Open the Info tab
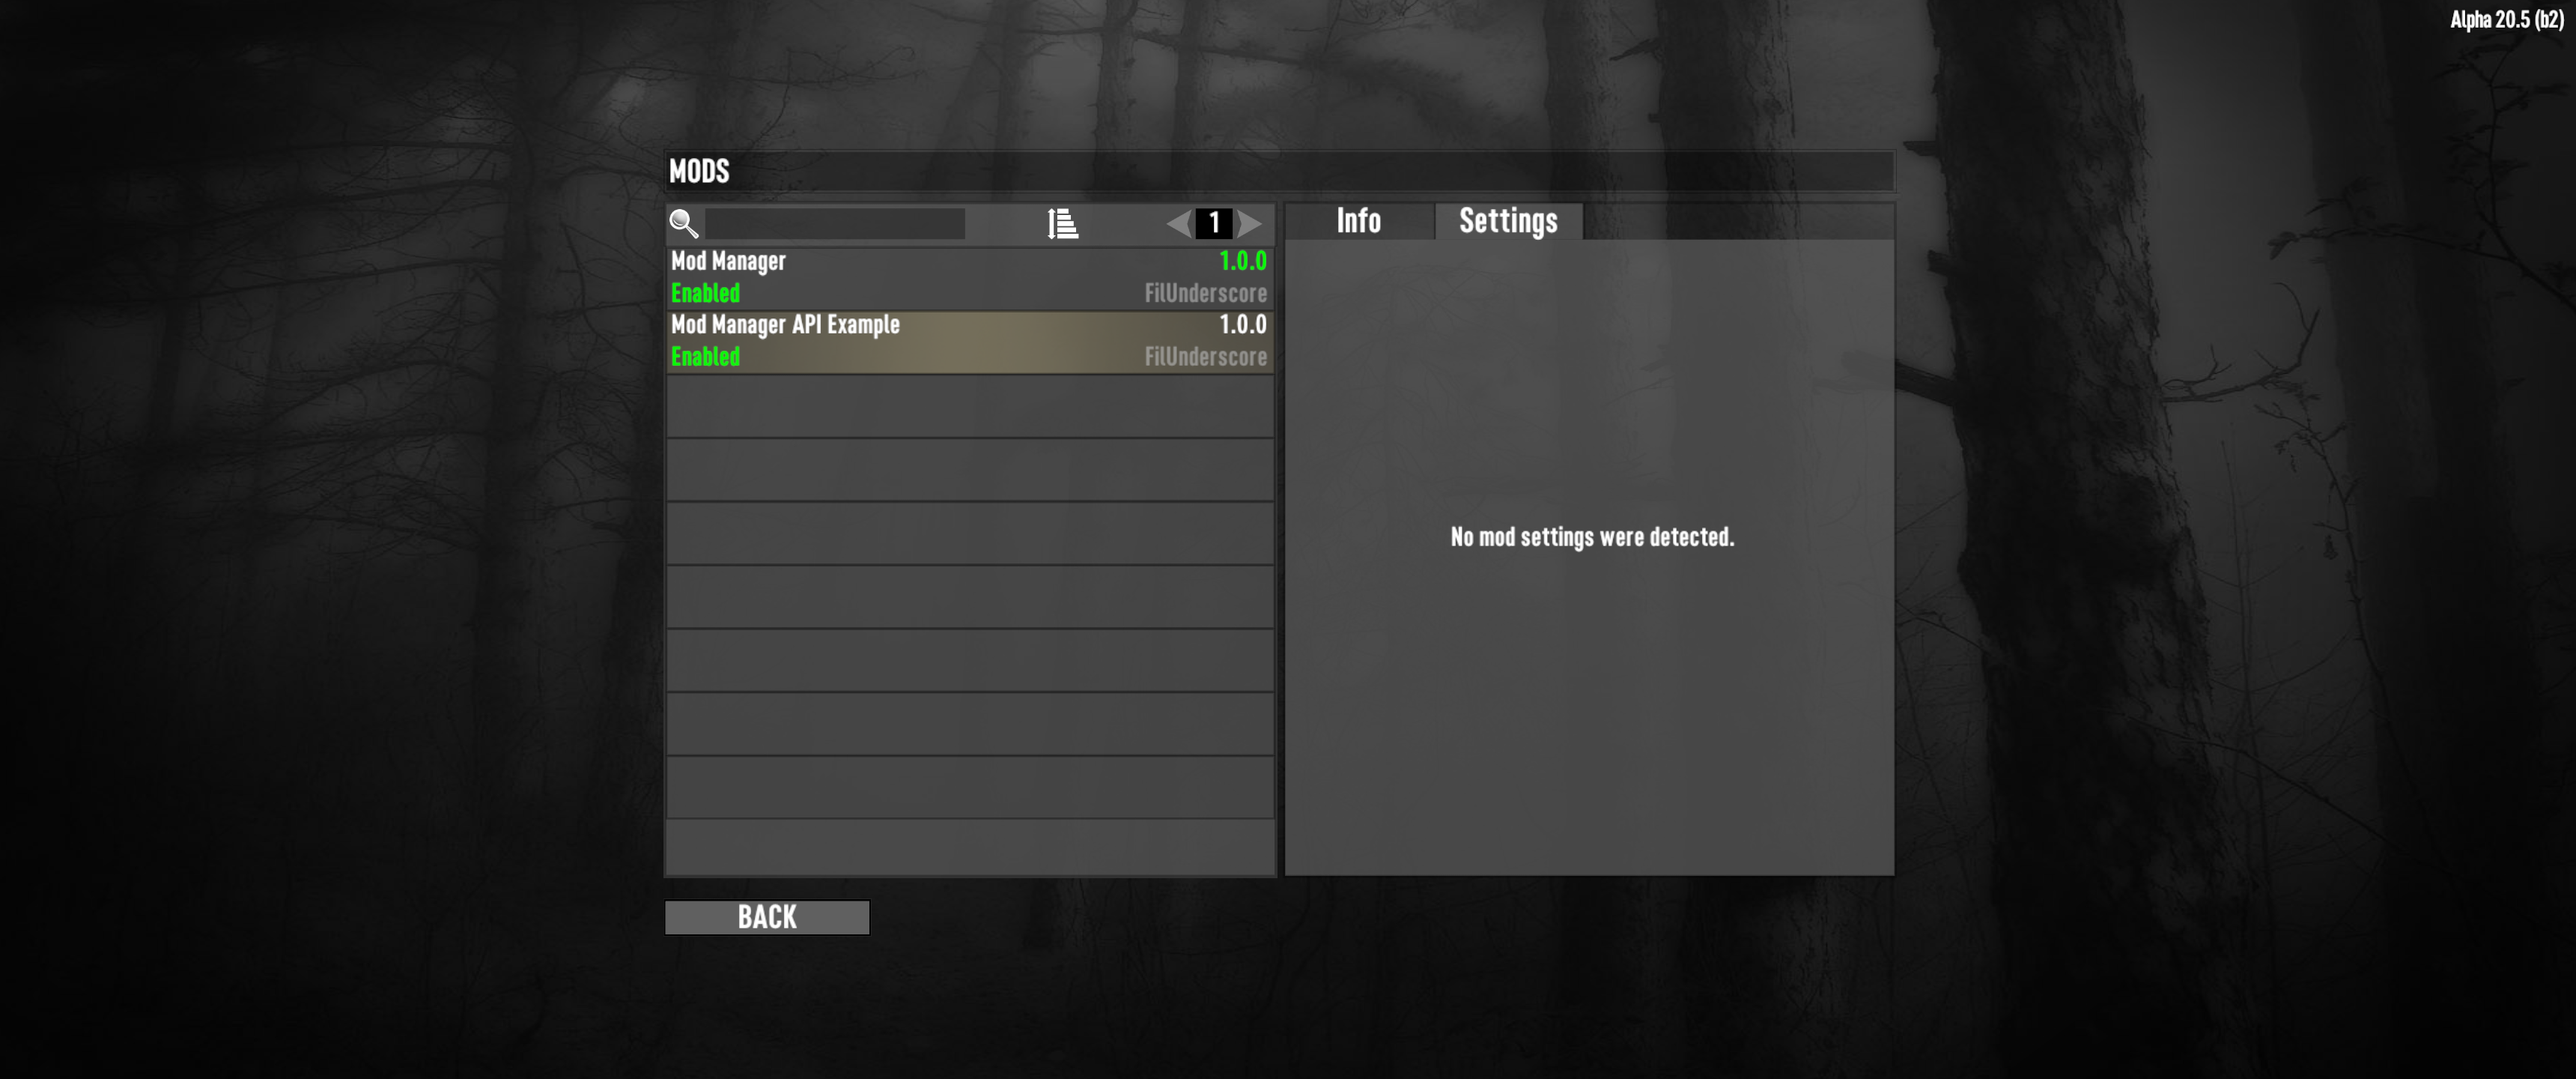The image size is (2576, 1079). 1359,221
